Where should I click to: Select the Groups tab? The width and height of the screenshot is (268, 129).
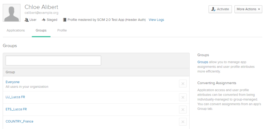coord(41,30)
